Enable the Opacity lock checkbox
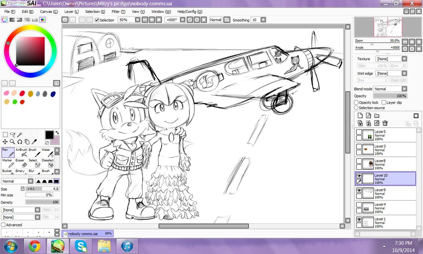Screen dimensions: 423x254 (x=356, y=103)
